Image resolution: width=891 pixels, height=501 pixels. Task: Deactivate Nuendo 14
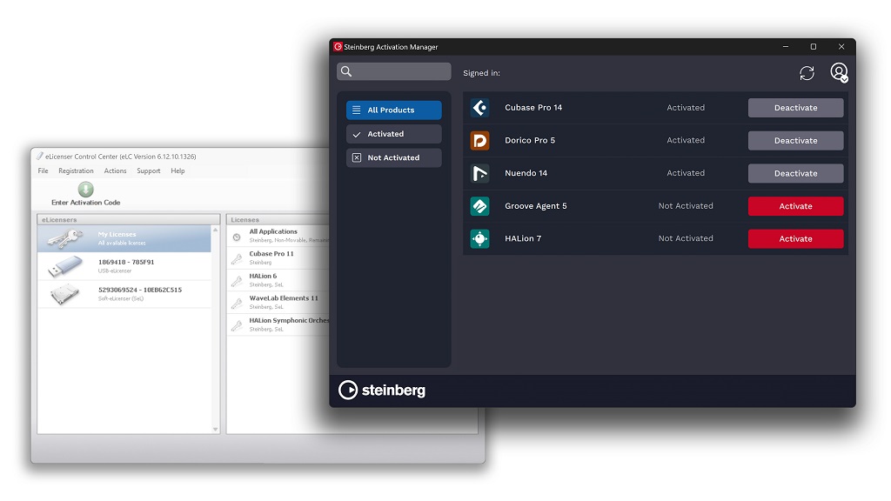coord(795,173)
